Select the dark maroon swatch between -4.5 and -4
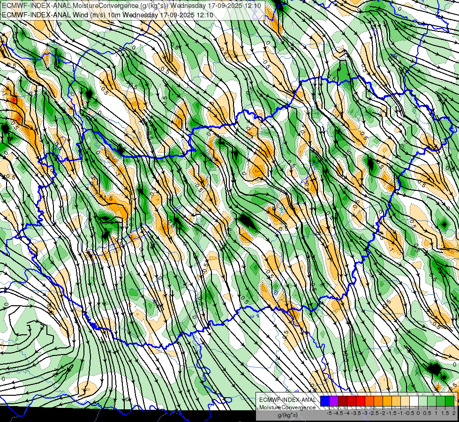 [343, 401]
